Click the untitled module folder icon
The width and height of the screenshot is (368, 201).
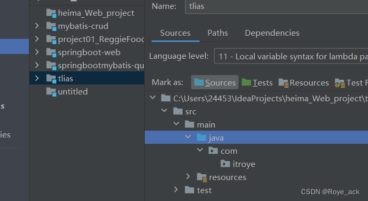(x=51, y=92)
